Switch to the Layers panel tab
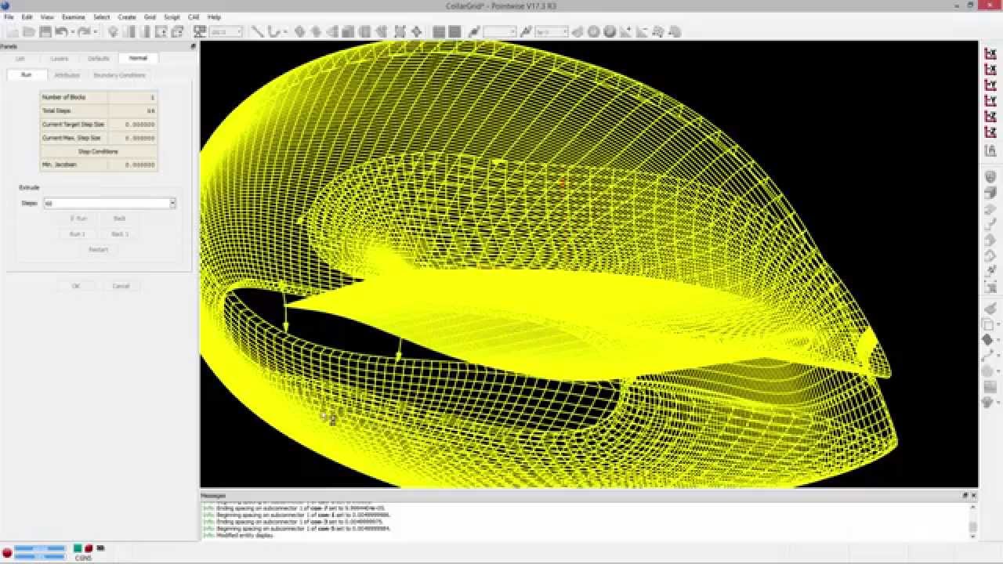 click(60, 58)
